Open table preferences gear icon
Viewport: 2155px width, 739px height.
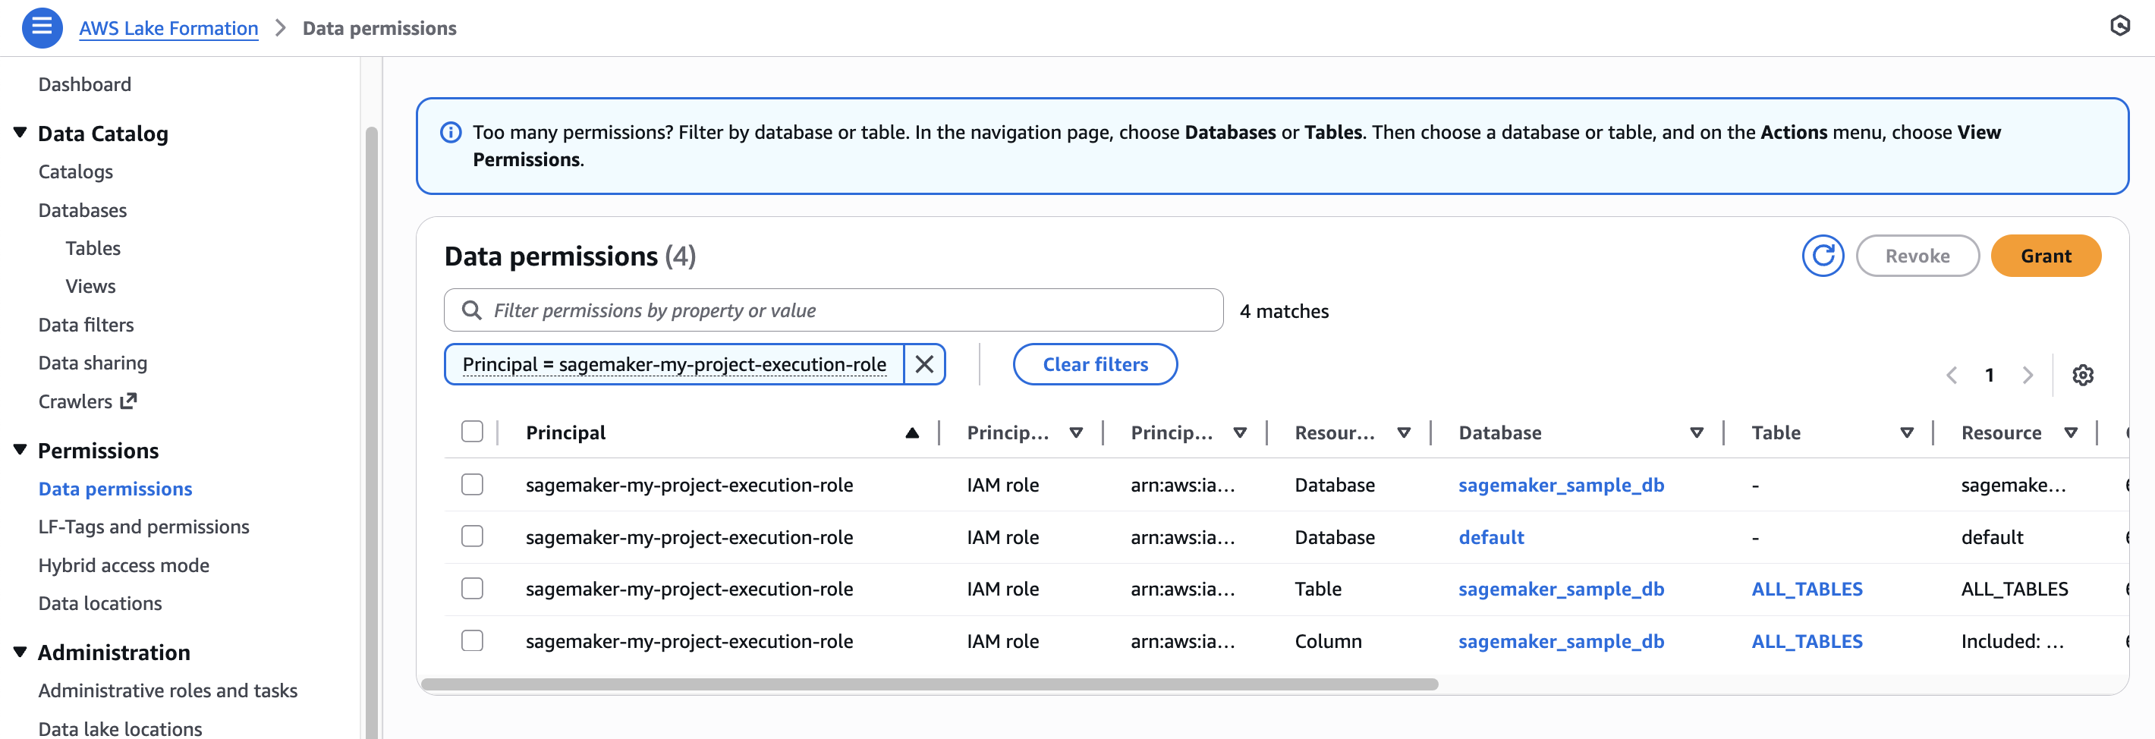point(2082,375)
